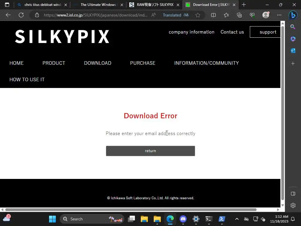Open the tab actions menu
This screenshot has width=301, height=226.
[x=7, y=5]
